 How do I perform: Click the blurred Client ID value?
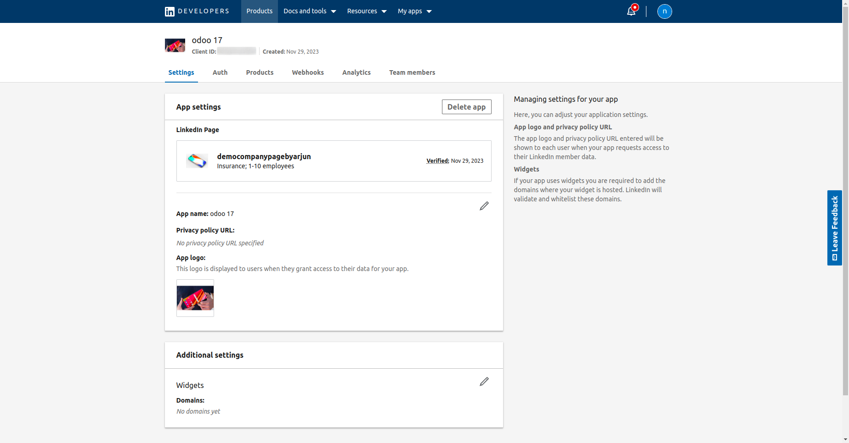click(237, 51)
